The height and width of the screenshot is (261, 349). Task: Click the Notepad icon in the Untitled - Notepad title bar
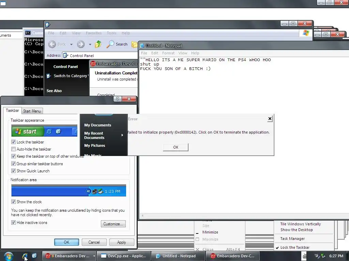pyautogui.click(x=142, y=46)
